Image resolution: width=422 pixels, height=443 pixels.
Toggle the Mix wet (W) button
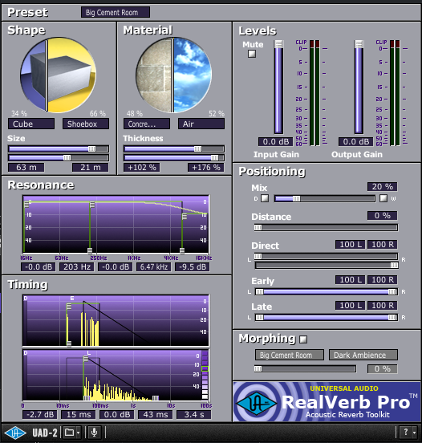(383, 198)
